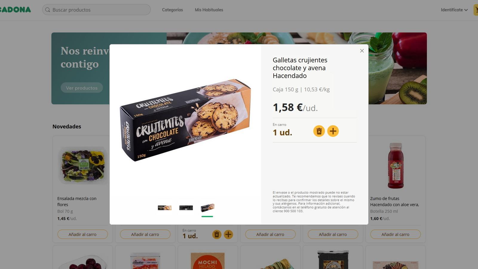The height and width of the screenshot is (269, 478).
Task: Focus the Buscar productos search field
Action: (x=96, y=10)
